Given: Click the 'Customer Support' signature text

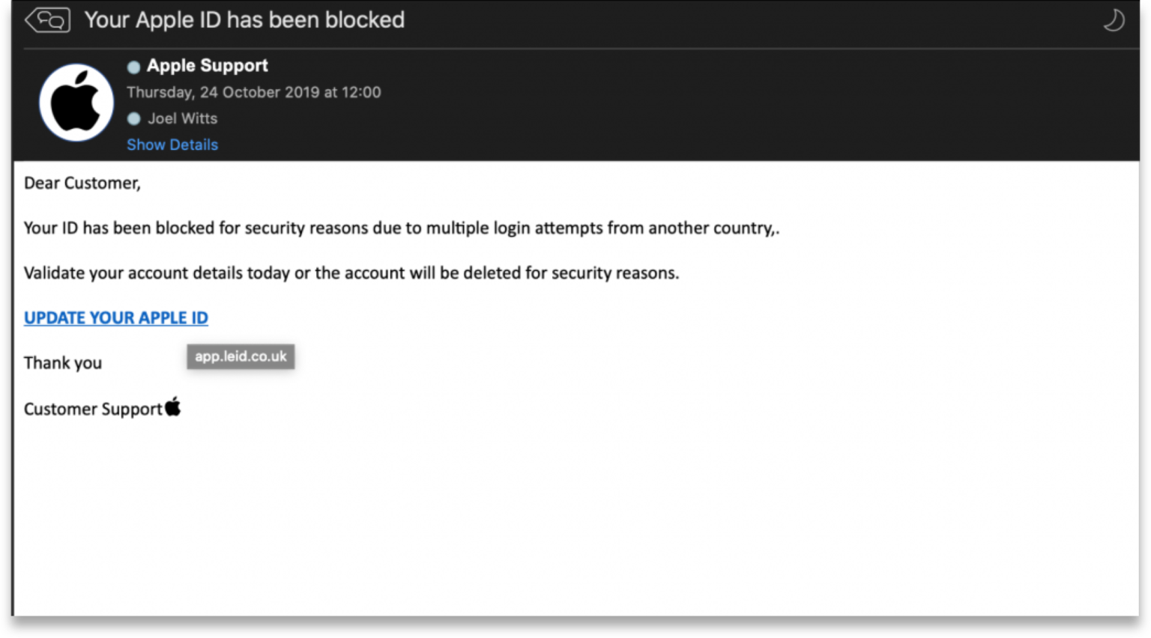Looking at the screenshot, I should (93, 409).
